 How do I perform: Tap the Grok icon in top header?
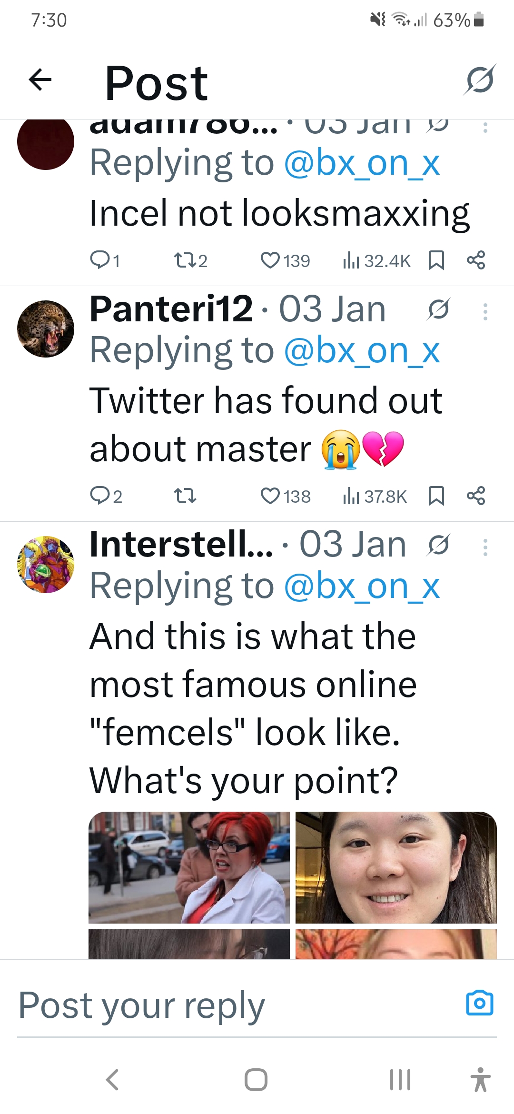coord(480,80)
